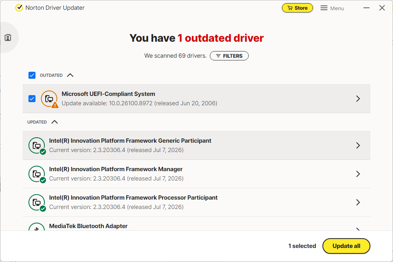Select MediaTek Bluetooth Adapter row text
Screen dimensions: 393x262
click(88, 226)
